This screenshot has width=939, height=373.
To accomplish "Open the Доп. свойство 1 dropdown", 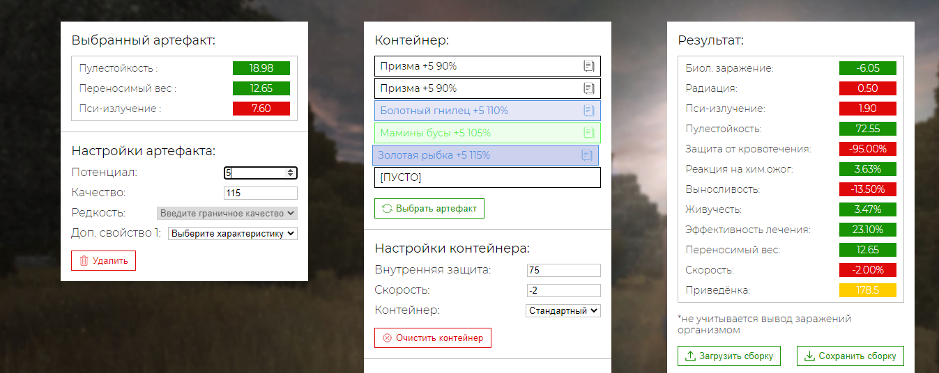I will click(233, 234).
